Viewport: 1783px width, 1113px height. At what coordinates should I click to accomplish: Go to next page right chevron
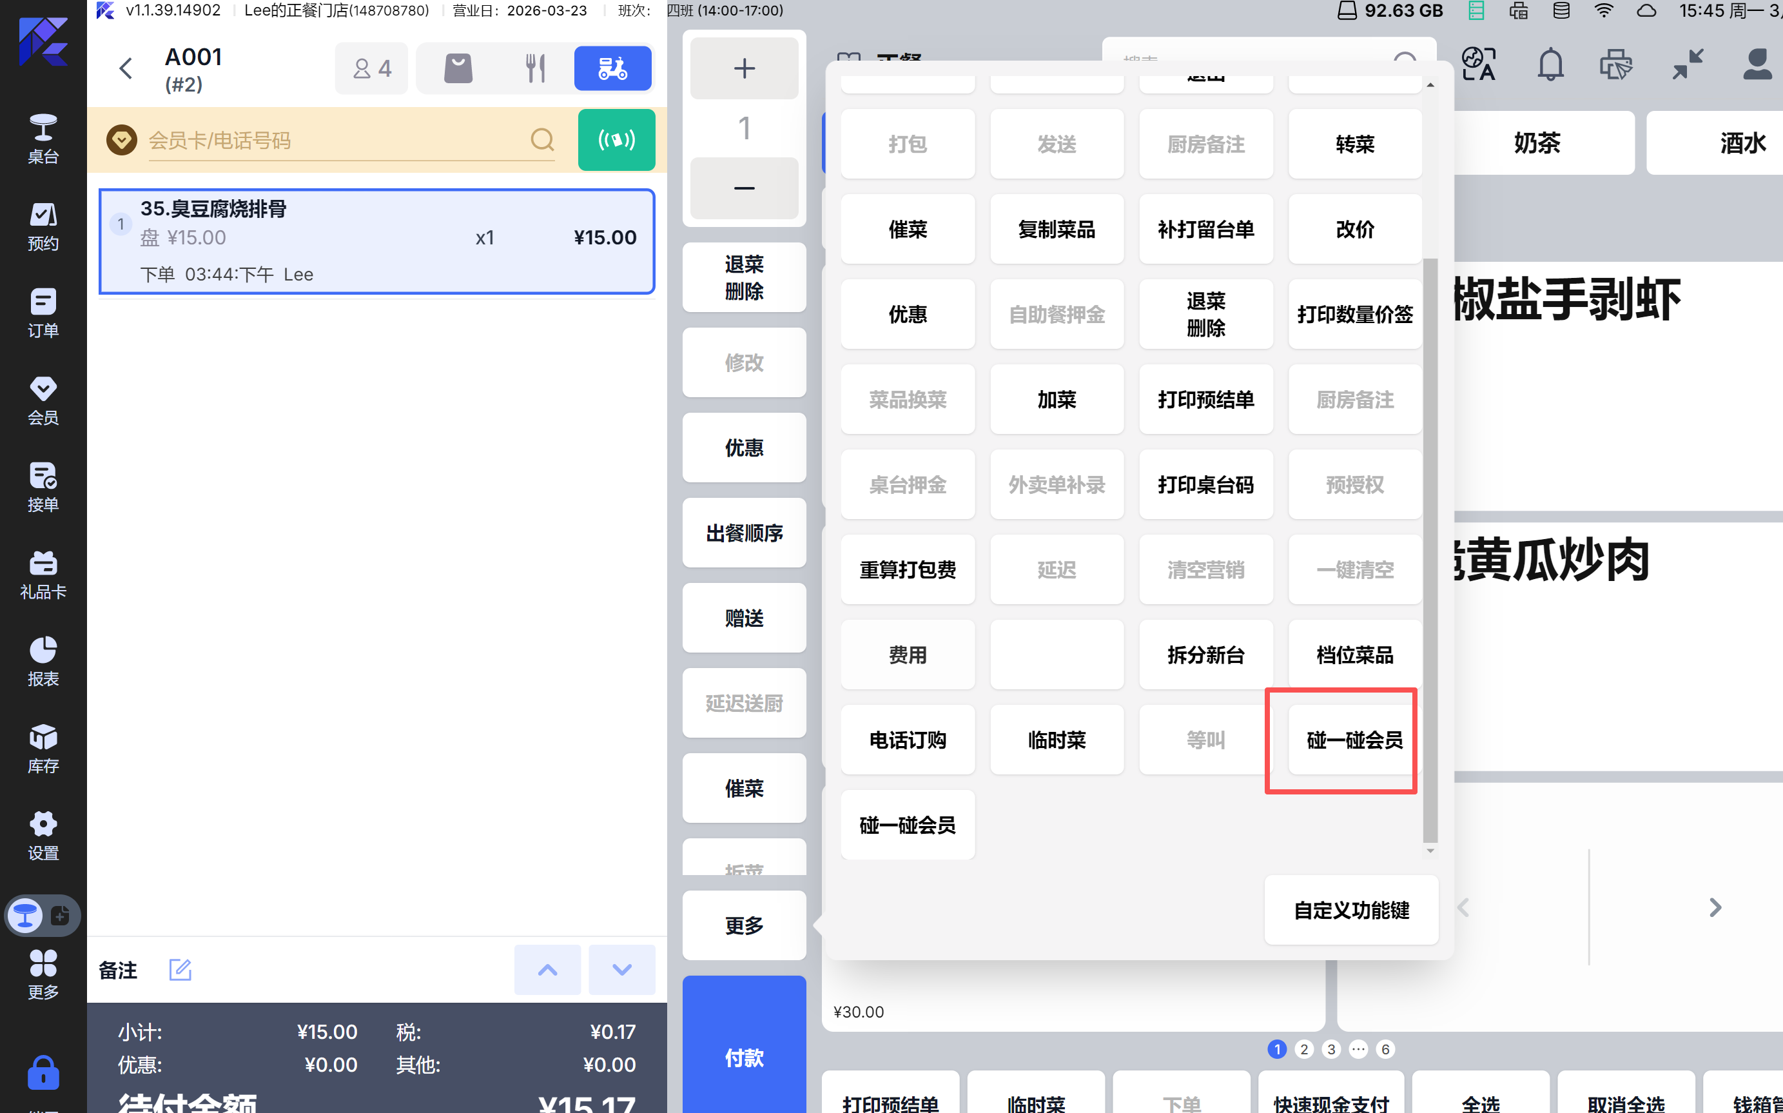pos(1715,907)
